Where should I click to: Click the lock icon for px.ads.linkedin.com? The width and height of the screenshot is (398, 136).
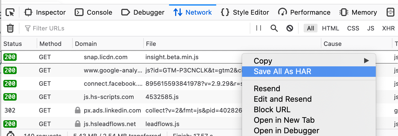78,110
